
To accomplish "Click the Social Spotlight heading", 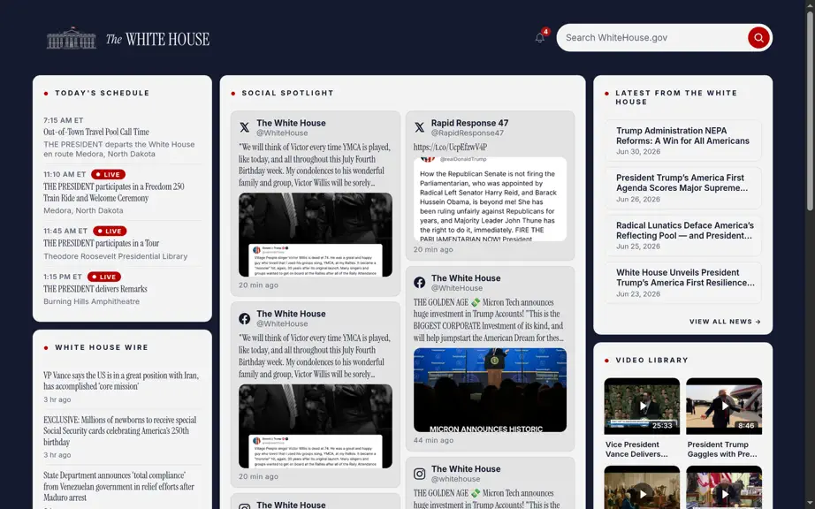I will click(287, 93).
